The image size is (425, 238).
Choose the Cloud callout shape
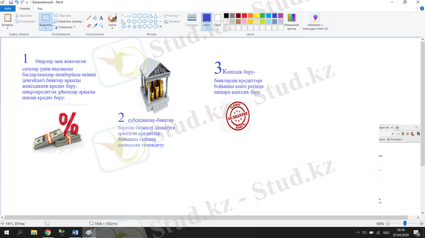[x=155, y=27]
